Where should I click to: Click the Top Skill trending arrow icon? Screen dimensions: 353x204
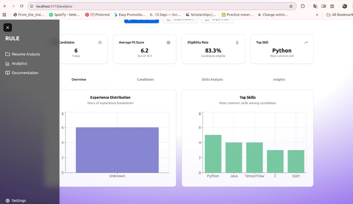pos(306,43)
